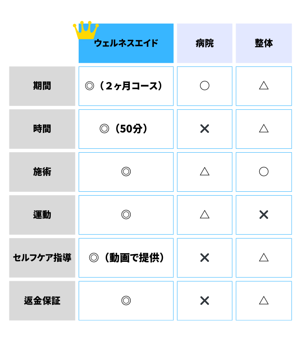301x344 pixels.
Task: Click the 返金保証 row label
Action: [x=42, y=301]
